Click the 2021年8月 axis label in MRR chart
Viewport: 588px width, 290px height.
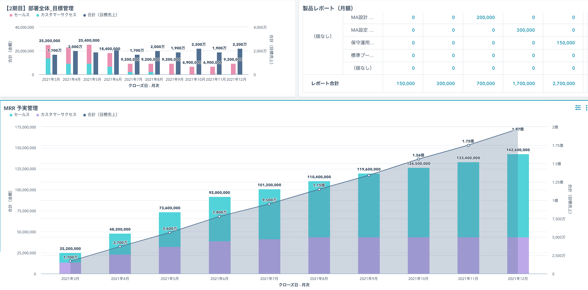[319, 279]
